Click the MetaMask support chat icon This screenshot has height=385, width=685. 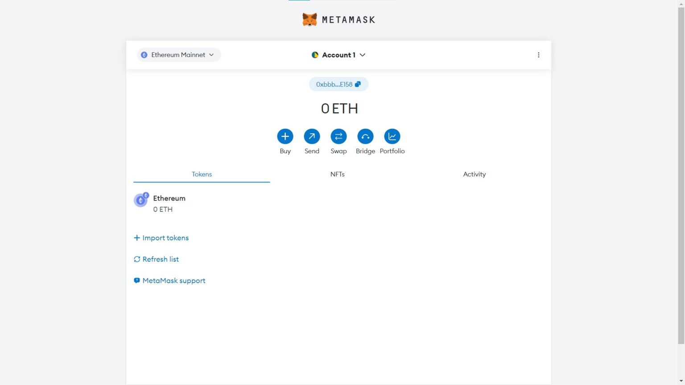(x=137, y=280)
